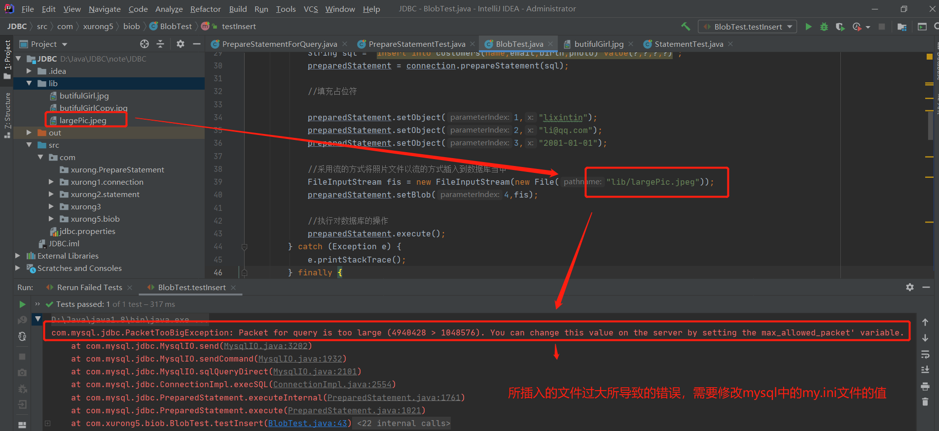Open the Refactor menu
Viewport: 939px width, 431px height.
[205, 9]
